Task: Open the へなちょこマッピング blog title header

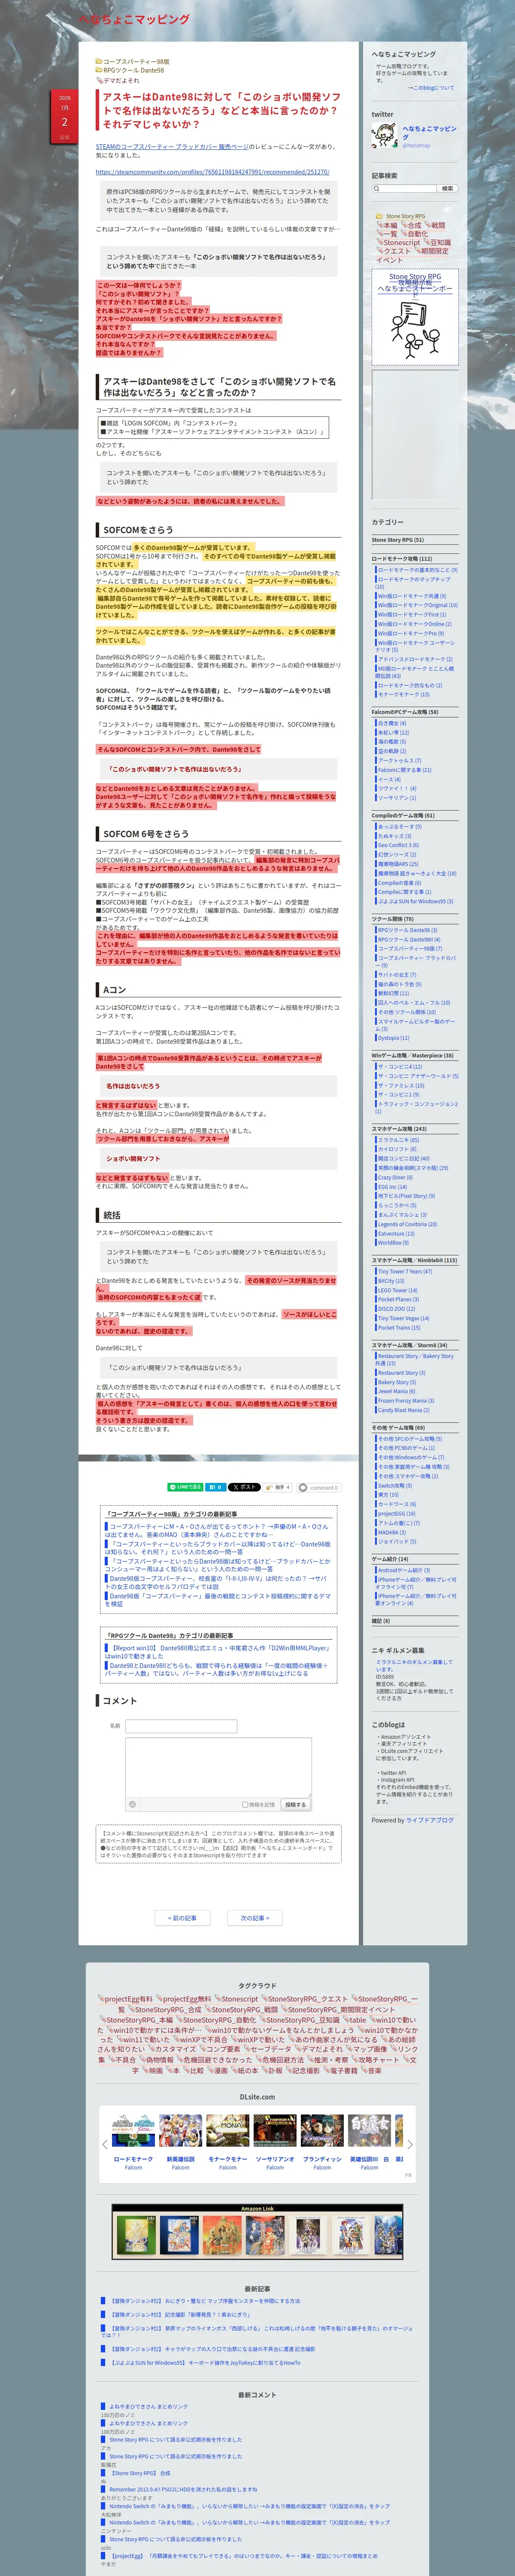Action: (134, 19)
